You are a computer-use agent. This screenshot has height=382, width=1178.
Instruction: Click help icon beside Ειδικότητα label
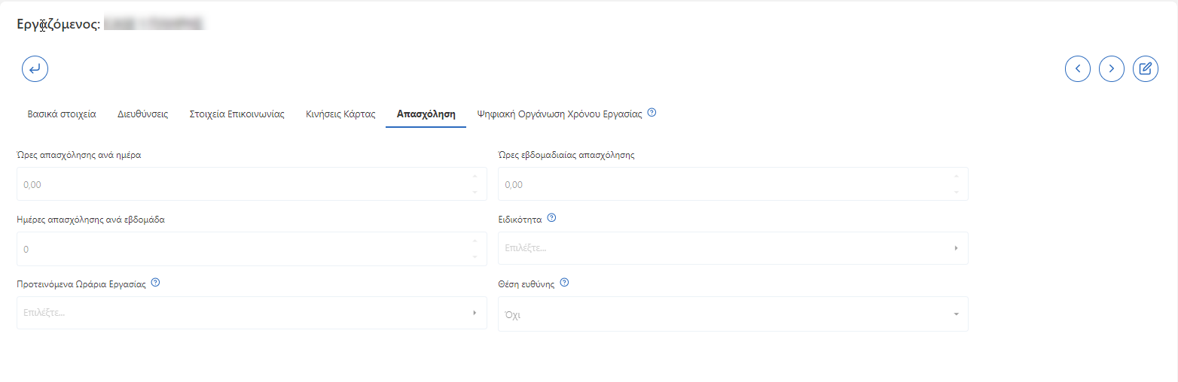pos(551,219)
